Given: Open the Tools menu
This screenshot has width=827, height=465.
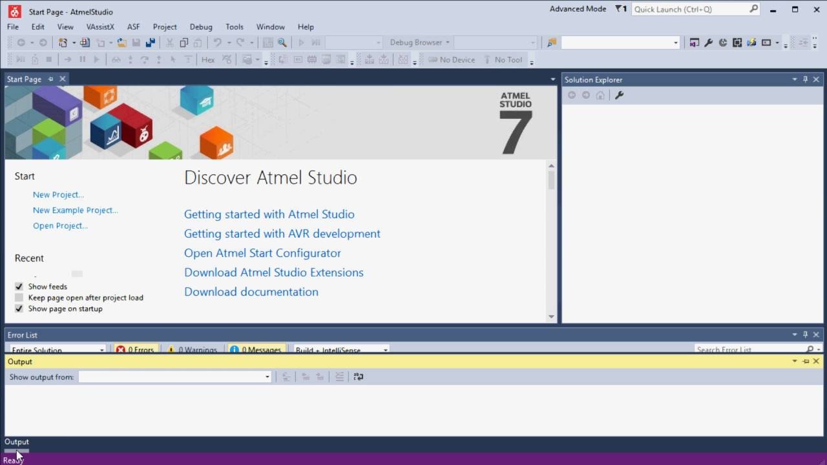Looking at the screenshot, I should point(235,26).
